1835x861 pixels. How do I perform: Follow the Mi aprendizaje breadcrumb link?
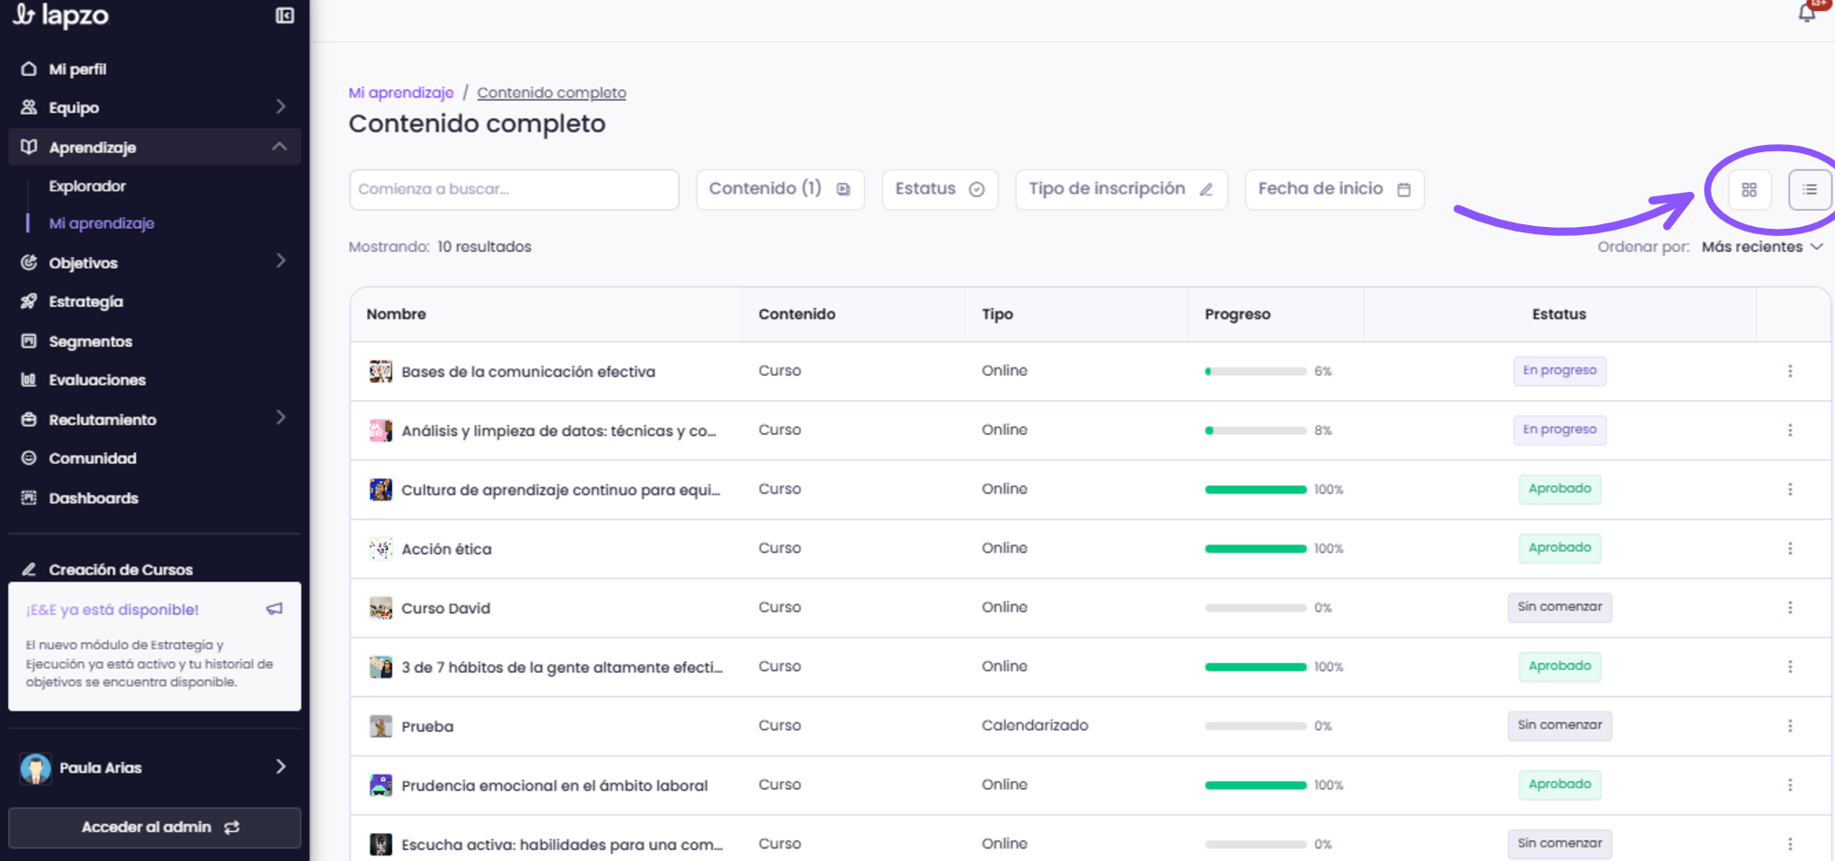point(401,93)
